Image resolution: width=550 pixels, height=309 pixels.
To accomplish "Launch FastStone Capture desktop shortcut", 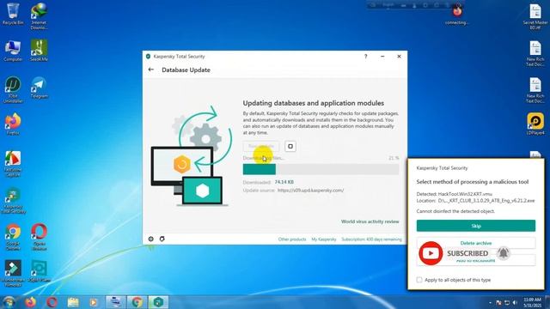I will [x=13, y=164].
